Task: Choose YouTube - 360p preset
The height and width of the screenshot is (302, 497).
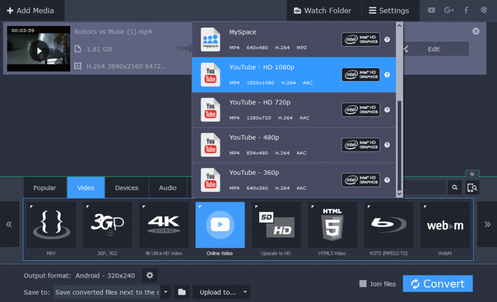Action: coord(294,180)
